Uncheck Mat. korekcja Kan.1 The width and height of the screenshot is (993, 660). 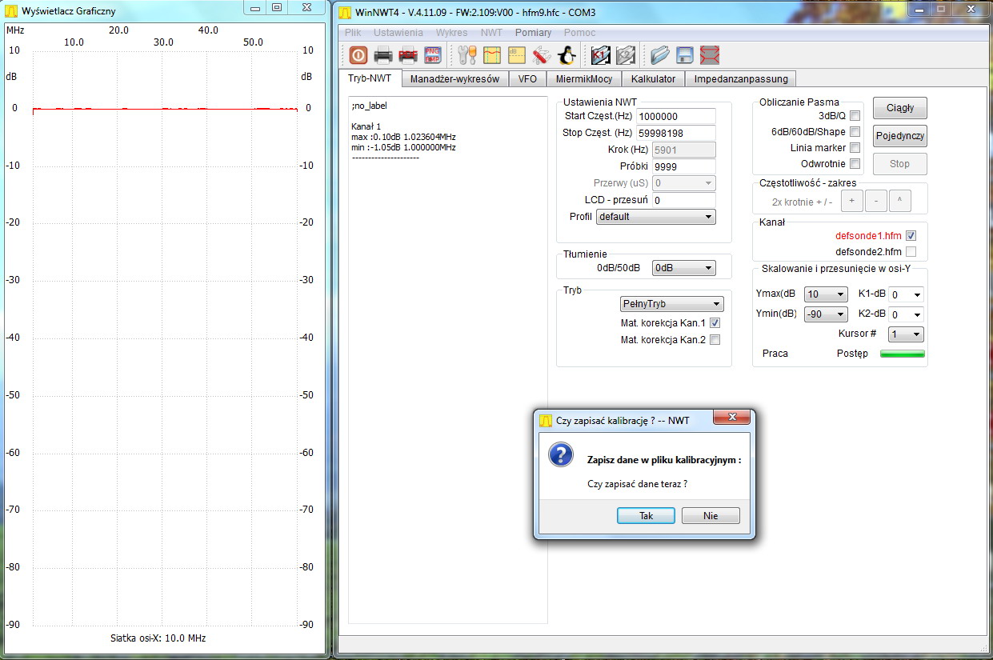point(715,323)
